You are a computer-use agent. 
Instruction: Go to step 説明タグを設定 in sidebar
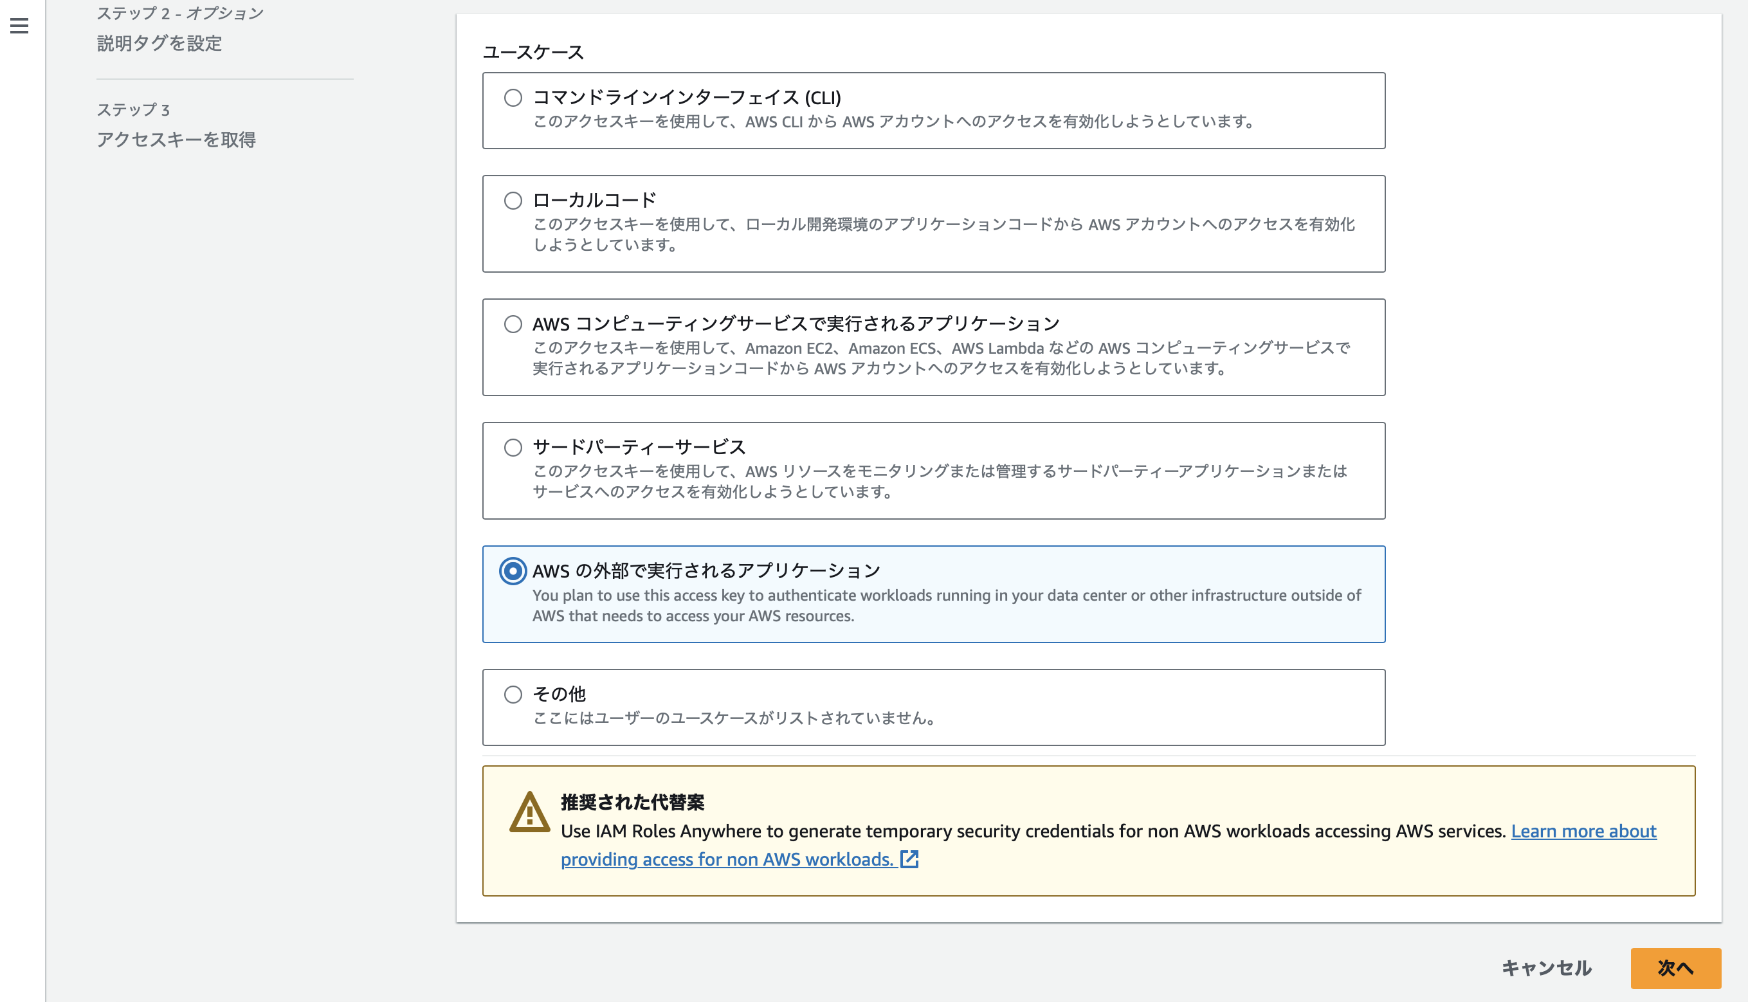(x=159, y=43)
